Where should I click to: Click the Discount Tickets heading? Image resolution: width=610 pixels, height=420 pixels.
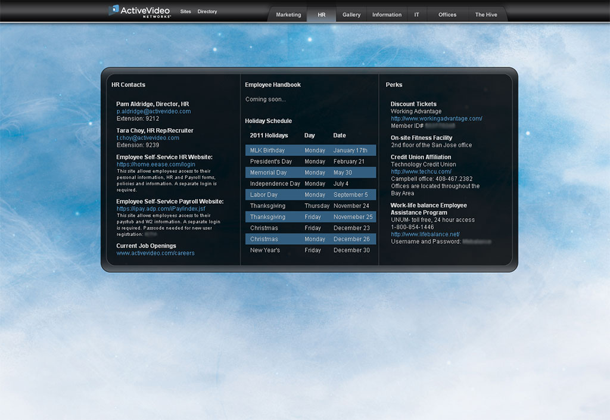[x=413, y=104]
